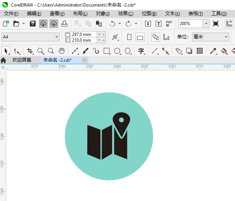235x201 pixels.
Task: Toggle full-screen preview button
Action: (216, 24)
